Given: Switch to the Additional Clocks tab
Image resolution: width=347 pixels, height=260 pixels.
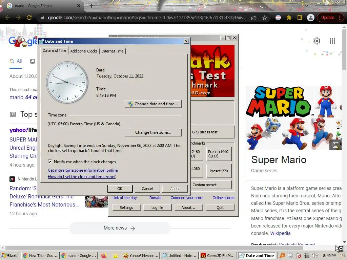Looking at the screenshot, I should [84, 51].
